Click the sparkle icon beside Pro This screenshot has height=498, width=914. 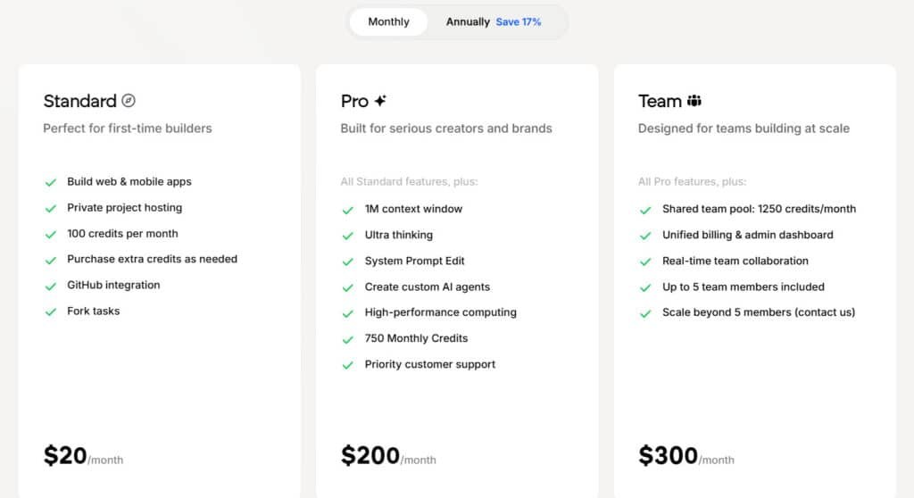click(380, 101)
